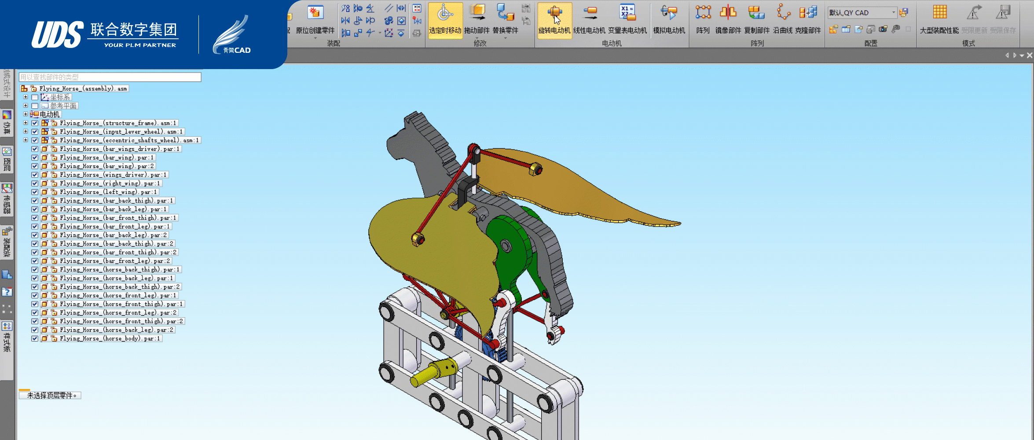This screenshot has height=440, width=1034.
Task: Uncheck Flying_Horse_(structure_frame).asm:1 checkbox
Action: tap(35, 123)
